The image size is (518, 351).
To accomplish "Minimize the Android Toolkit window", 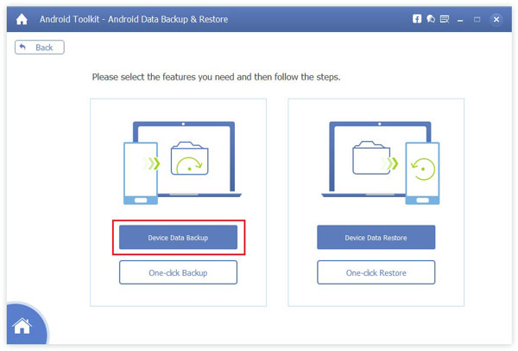I will 460,20.
